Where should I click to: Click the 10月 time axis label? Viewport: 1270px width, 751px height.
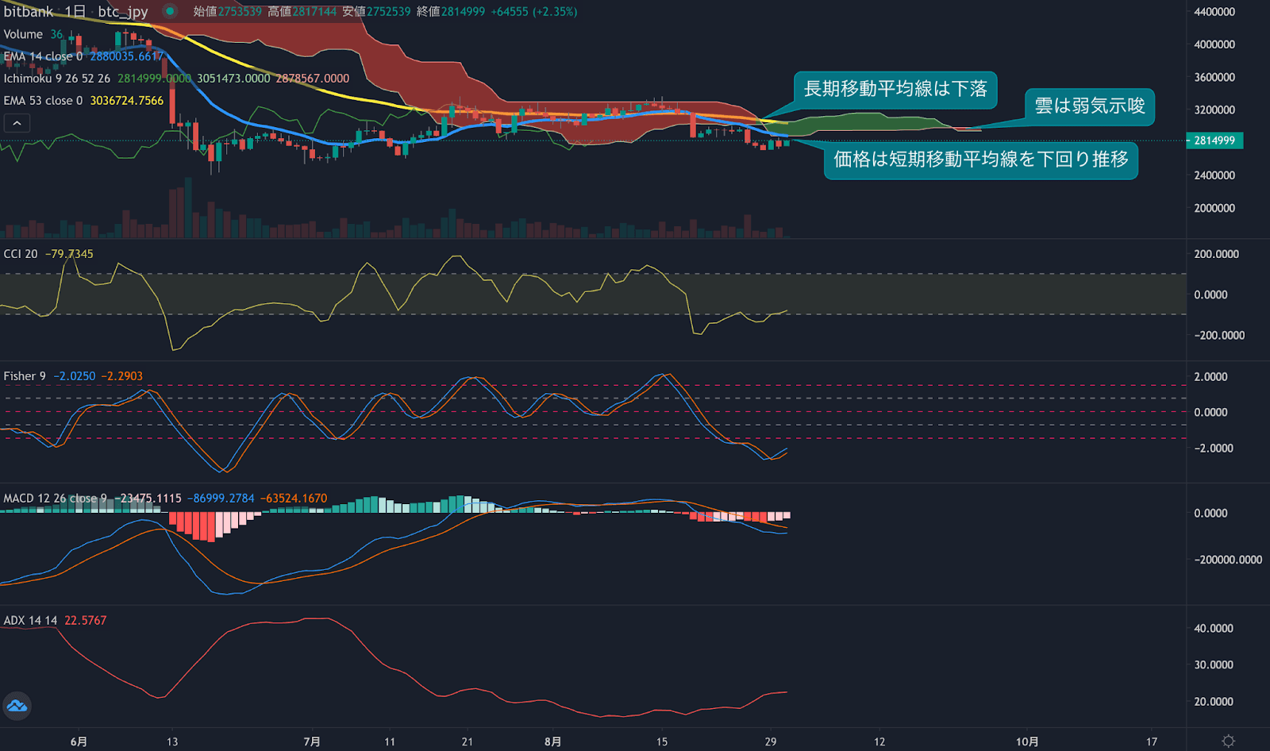coord(1027,741)
